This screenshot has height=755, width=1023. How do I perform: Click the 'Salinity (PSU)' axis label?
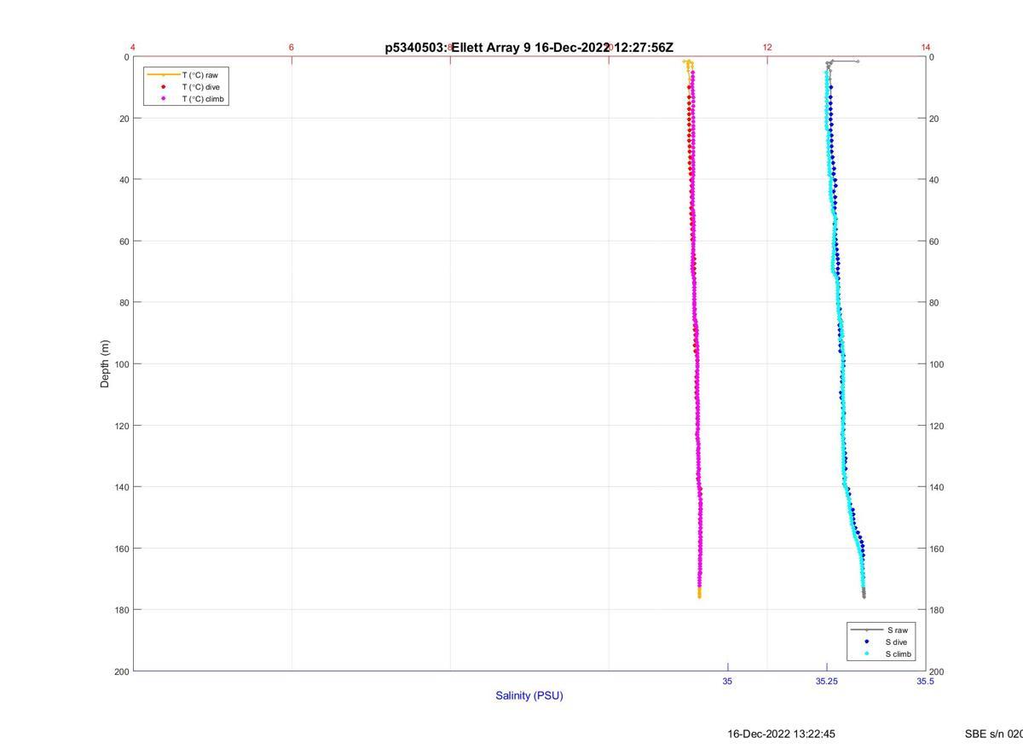click(529, 695)
